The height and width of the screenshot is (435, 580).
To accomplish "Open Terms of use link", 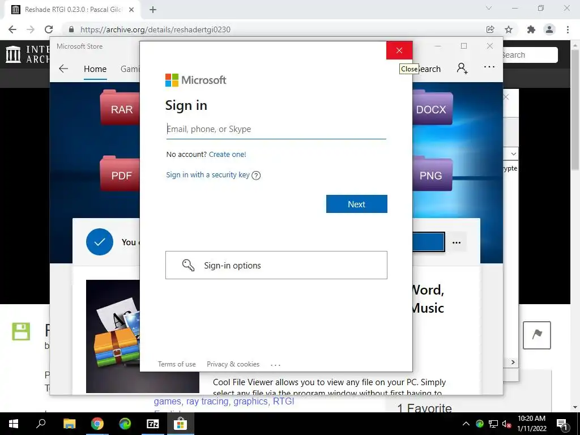I will pos(177,364).
